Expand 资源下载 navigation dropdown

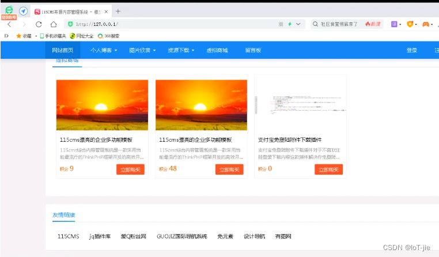(x=181, y=50)
